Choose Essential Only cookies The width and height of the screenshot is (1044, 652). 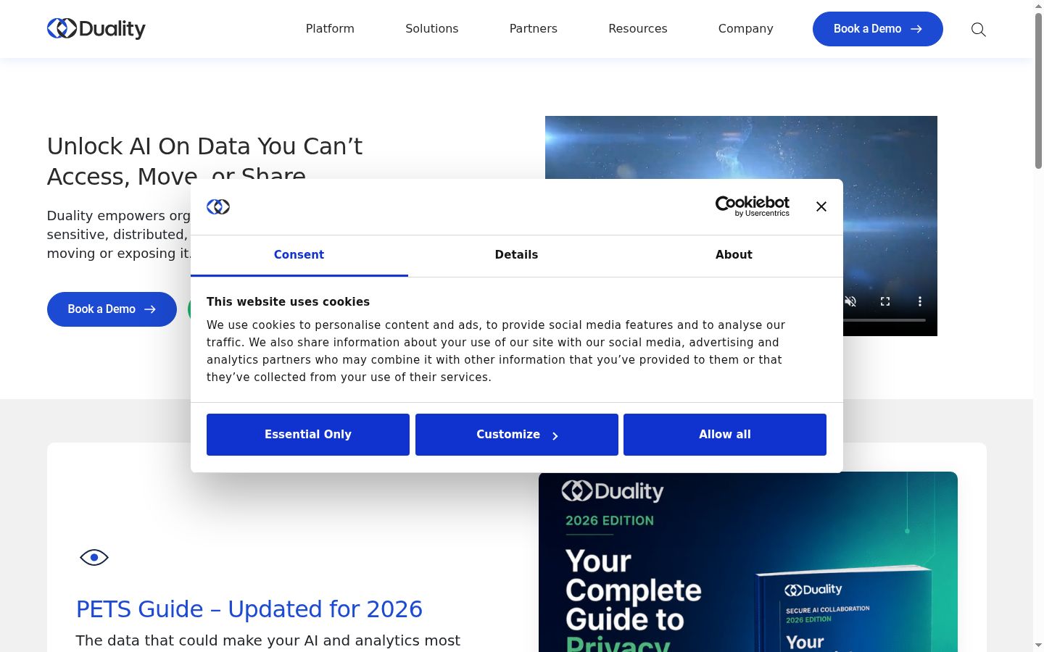click(x=308, y=435)
